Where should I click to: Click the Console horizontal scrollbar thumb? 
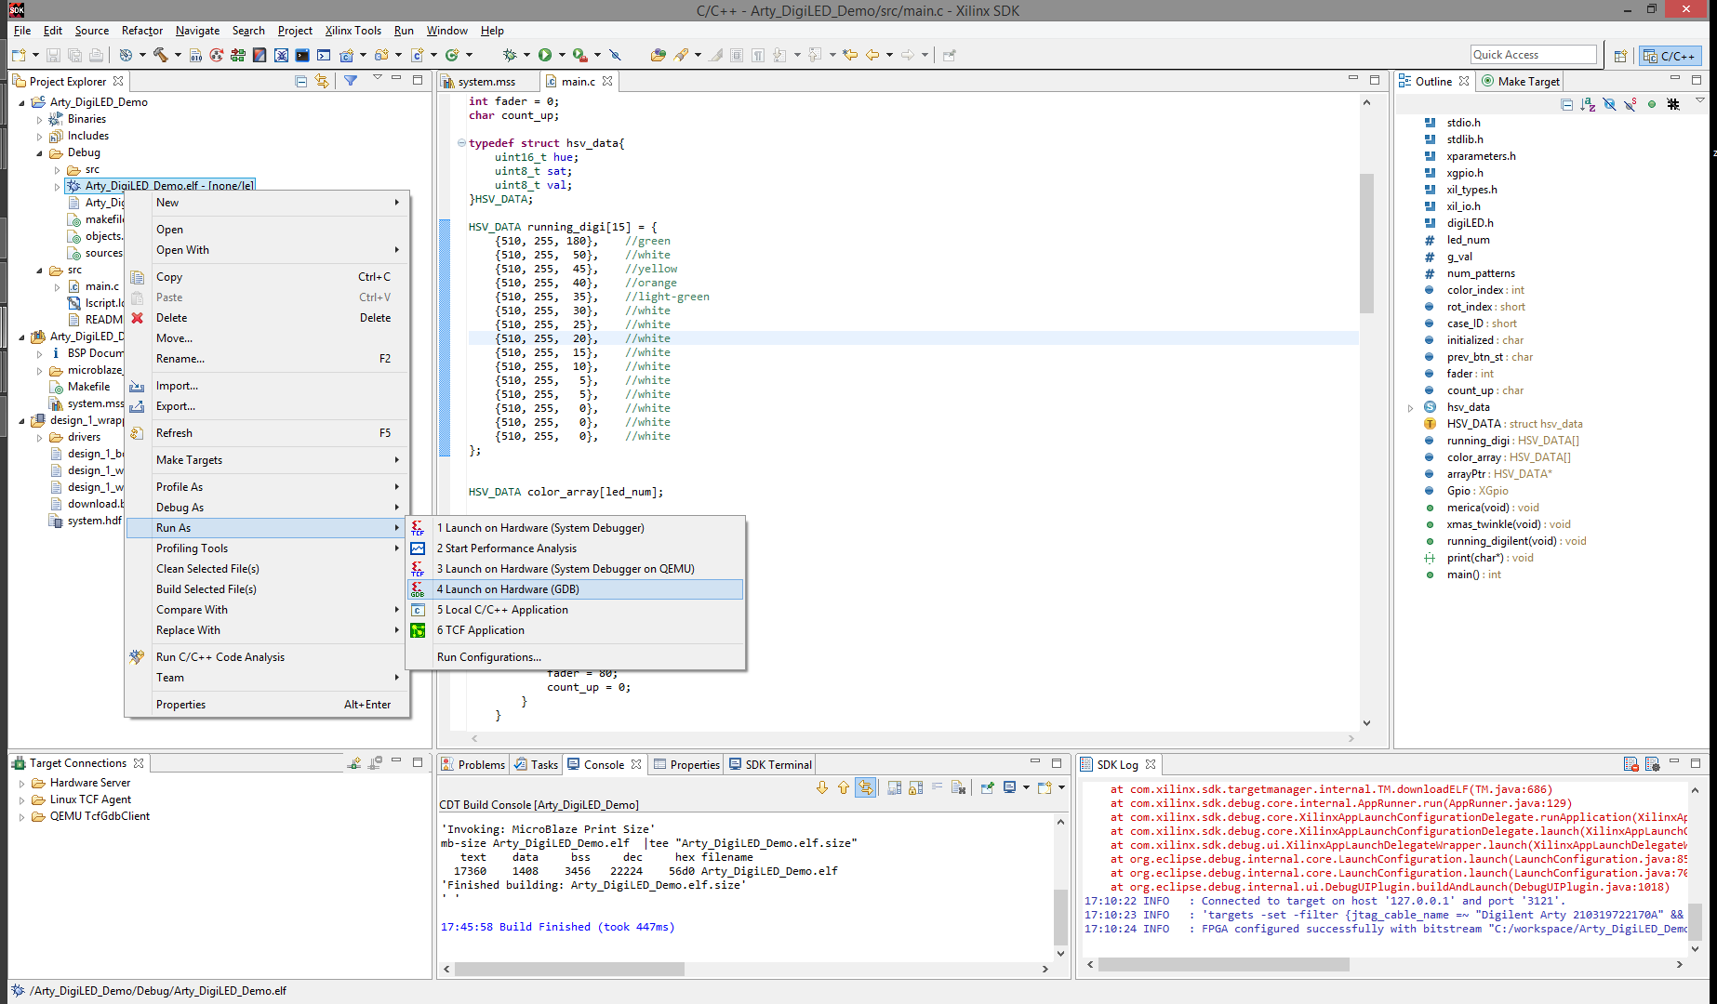tap(569, 969)
